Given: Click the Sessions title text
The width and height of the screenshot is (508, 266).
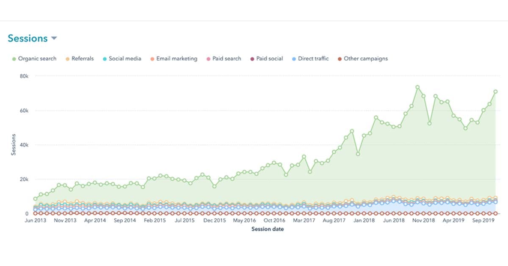Looking at the screenshot, I should tap(28, 38).
